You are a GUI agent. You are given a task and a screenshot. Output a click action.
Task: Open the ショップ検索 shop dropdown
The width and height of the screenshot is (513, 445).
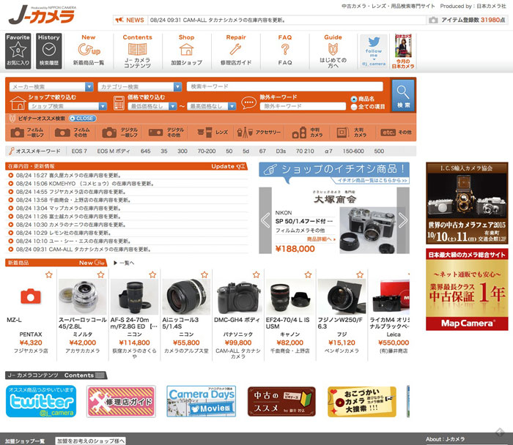click(x=67, y=106)
